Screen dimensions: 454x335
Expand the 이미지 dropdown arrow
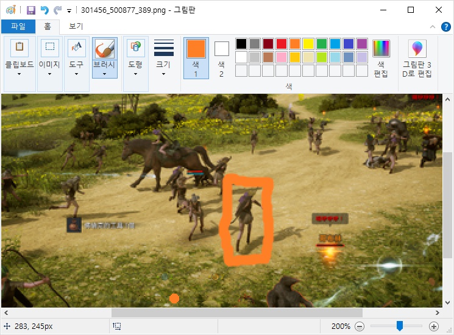49,74
